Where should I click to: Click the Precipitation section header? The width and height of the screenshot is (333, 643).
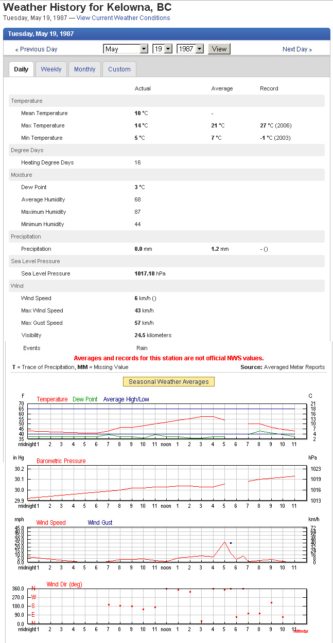coord(167,236)
